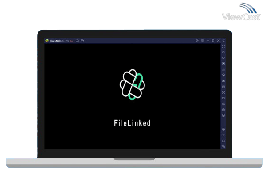This screenshot has height=183, width=266.
Task: Click the BlueStacks logo in title bar
Action: (47, 41)
